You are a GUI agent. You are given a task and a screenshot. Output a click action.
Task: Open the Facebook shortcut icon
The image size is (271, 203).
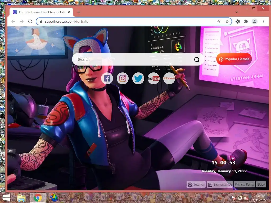(107, 78)
